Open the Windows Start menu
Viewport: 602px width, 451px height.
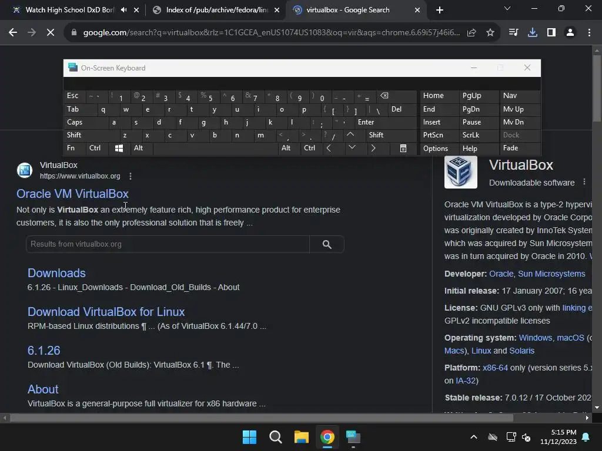(249, 437)
